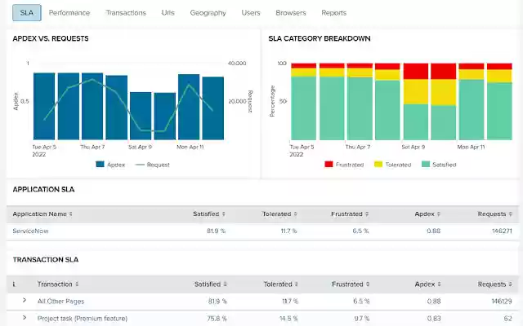Toggle Apdex series in chart legend
Screen dimensions: 523x326
tap(110, 164)
